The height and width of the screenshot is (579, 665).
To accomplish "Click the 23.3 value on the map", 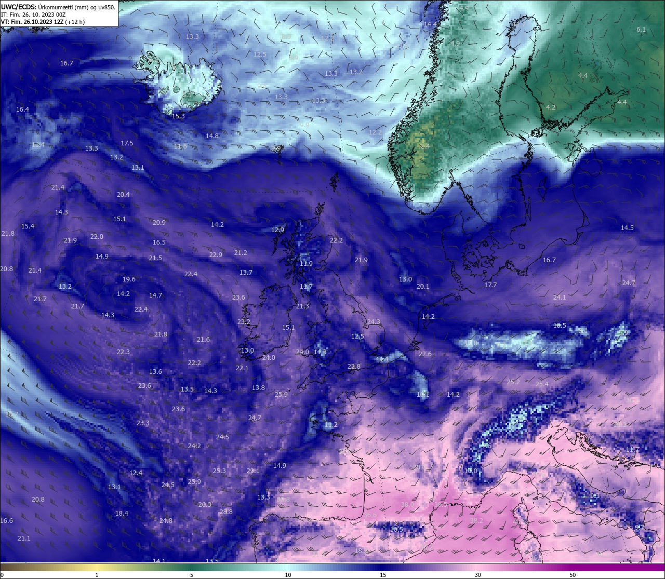I will click(143, 423).
